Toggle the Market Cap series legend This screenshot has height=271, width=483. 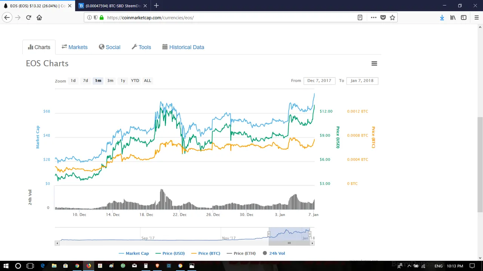click(x=134, y=253)
